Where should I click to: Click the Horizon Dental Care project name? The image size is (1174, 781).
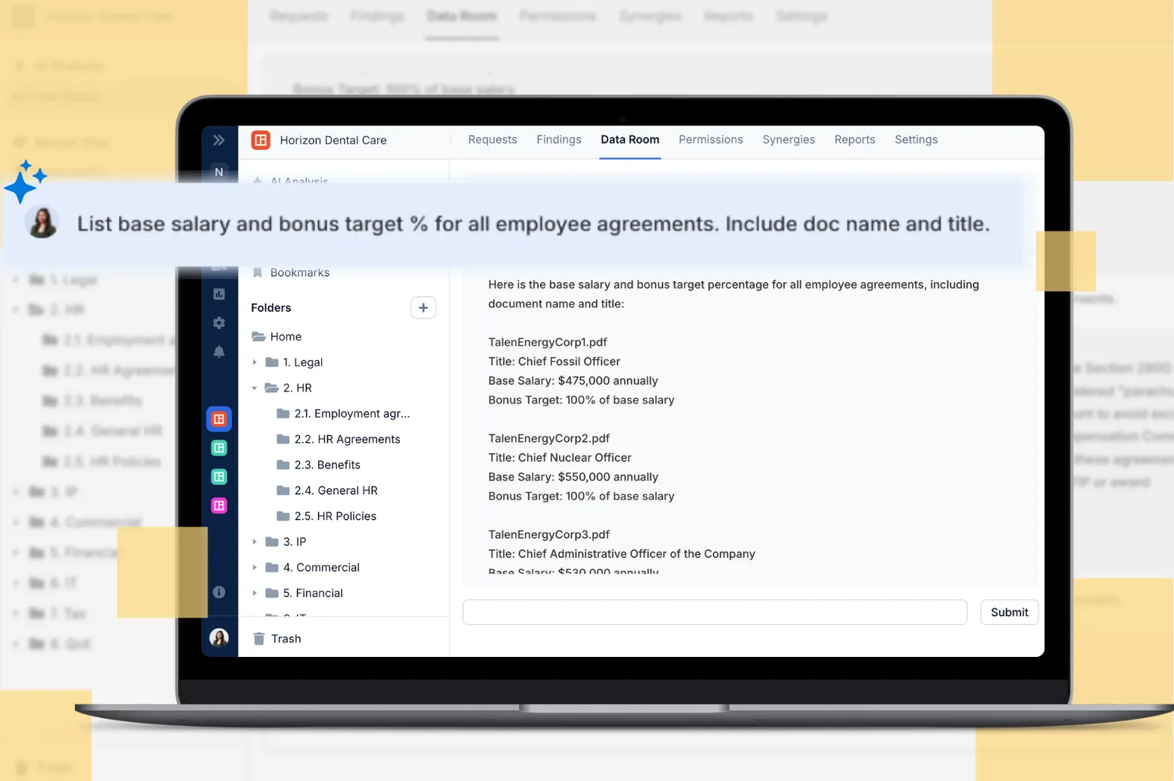[333, 140]
